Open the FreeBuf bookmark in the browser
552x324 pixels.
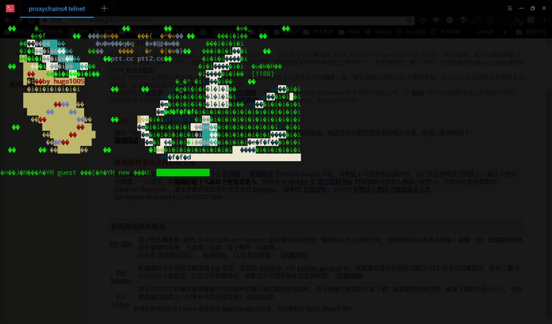coord(411,32)
